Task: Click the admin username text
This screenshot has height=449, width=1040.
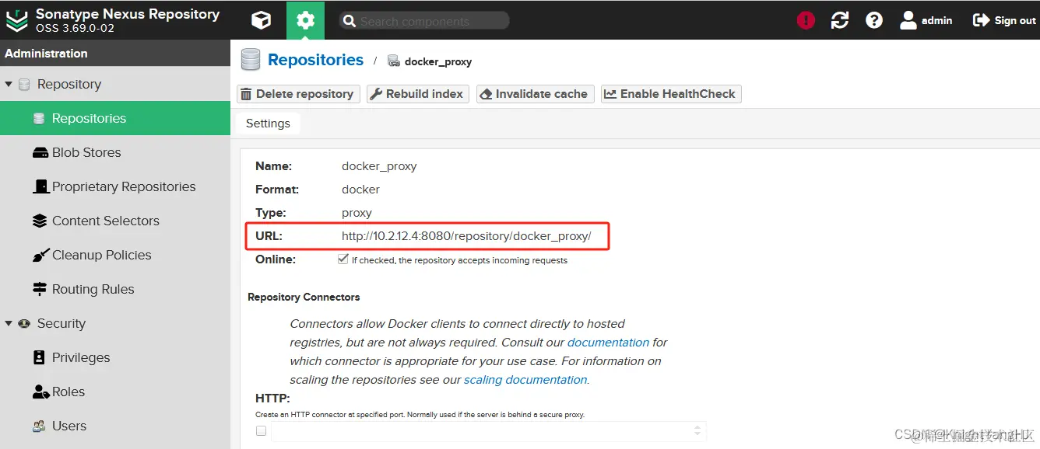Action: coord(936,21)
